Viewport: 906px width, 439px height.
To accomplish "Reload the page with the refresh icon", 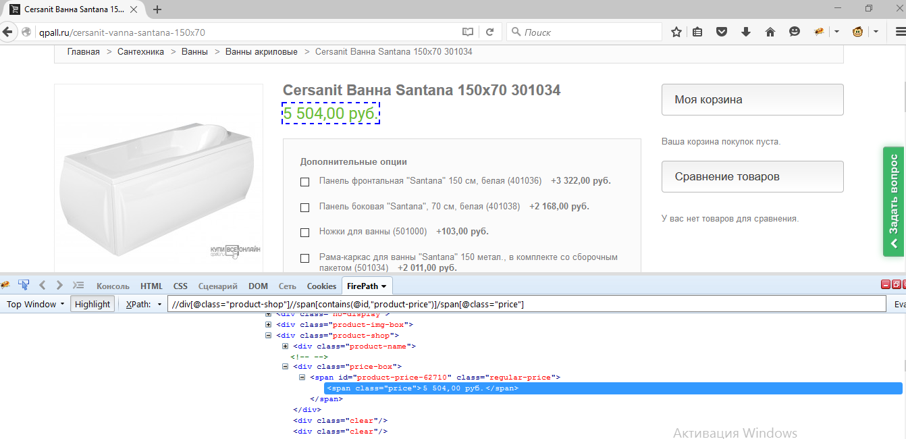I will click(490, 32).
